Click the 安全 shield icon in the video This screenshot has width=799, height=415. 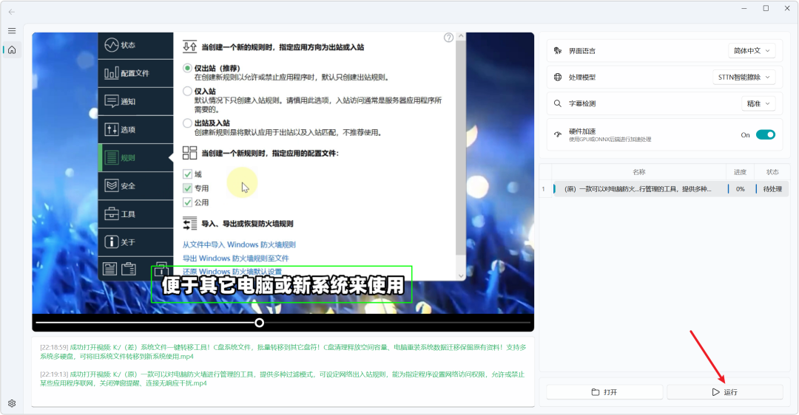[x=112, y=185]
